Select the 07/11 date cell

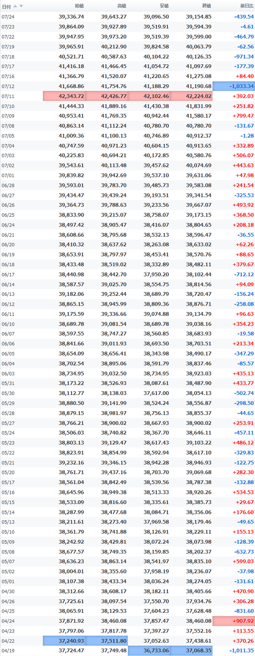(8, 96)
